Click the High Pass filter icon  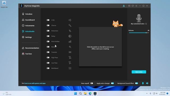click(70, 58)
